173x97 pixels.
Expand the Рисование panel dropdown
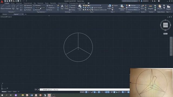[12, 12]
